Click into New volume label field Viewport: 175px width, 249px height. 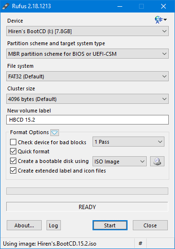point(87,120)
